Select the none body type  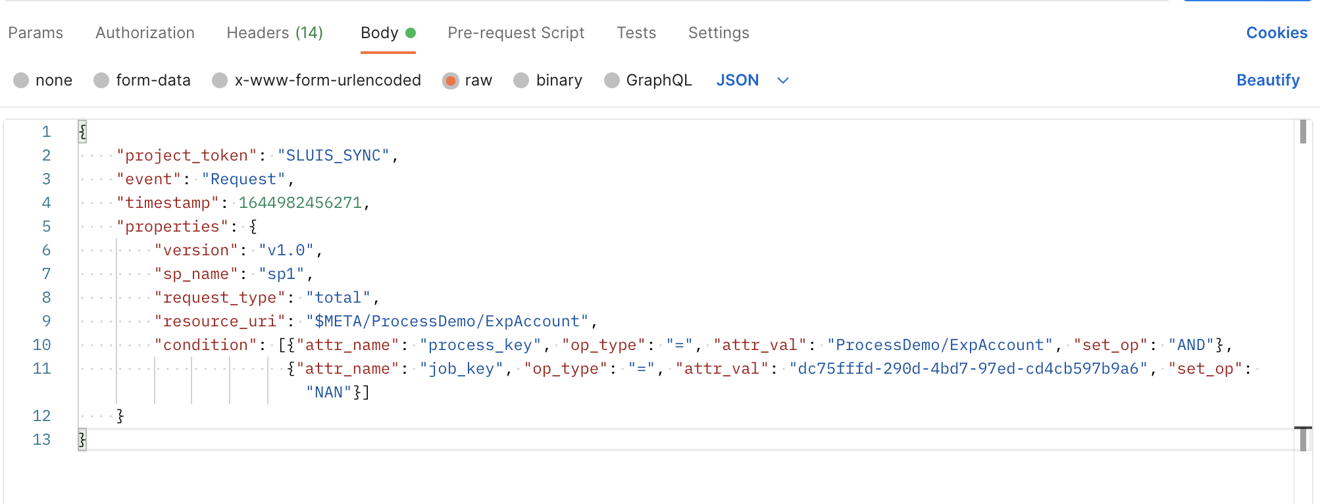[x=43, y=80]
